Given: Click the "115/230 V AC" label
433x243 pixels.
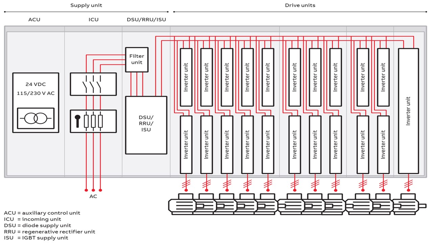Looking at the screenshot, I should tap(36, 93).
